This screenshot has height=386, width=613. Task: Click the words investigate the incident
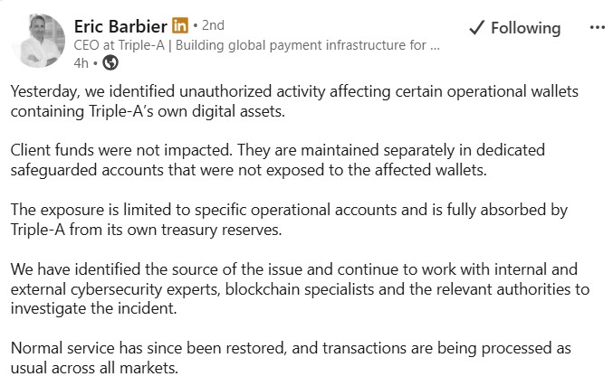point(94,309)
